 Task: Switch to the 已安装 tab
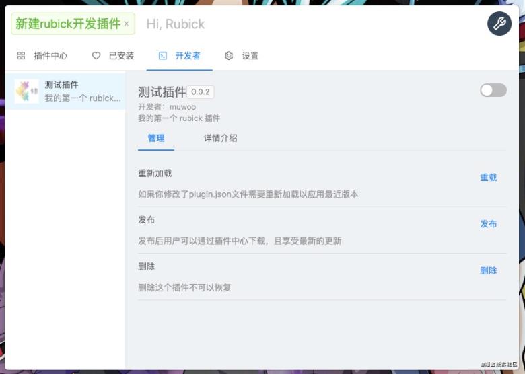(121, 56)
